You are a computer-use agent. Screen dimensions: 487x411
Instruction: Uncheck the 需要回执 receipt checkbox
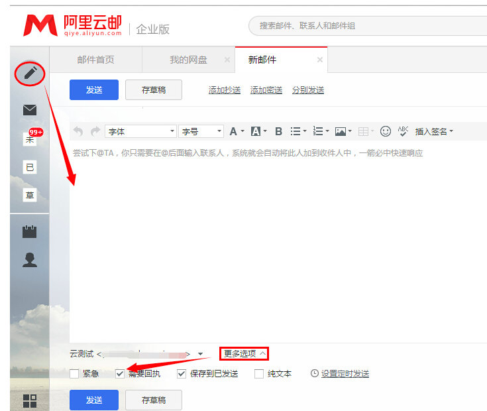coord(120,374)
